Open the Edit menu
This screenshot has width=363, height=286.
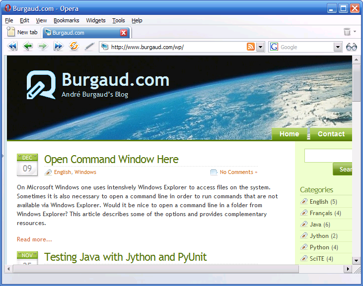(x=24, y=20)
